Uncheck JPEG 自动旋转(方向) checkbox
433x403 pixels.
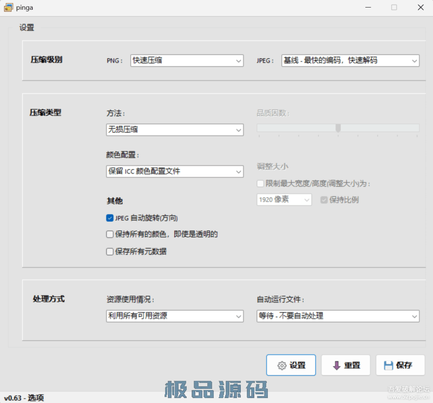point(110,218)
